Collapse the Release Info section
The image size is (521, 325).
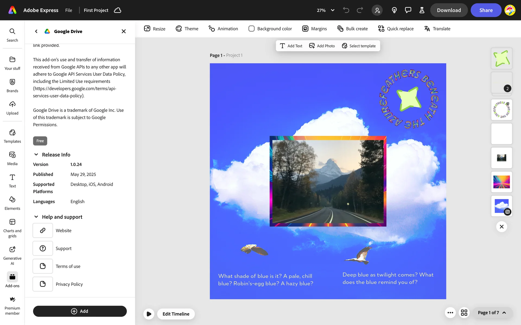36,155
